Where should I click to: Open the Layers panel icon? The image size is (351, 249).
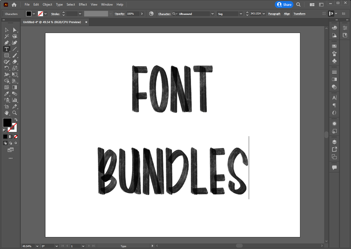(334, 142)
